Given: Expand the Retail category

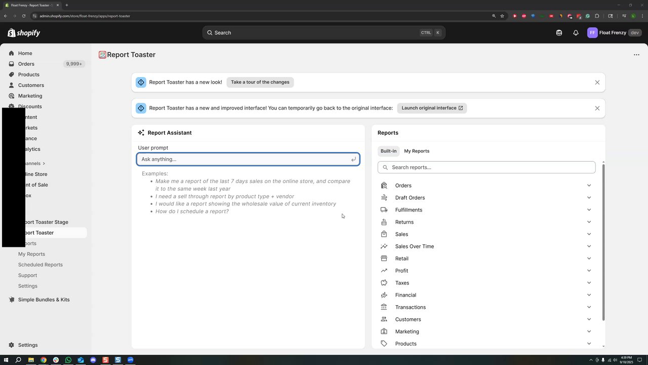Looking at the screenshot, I should (x=487, y=259).
